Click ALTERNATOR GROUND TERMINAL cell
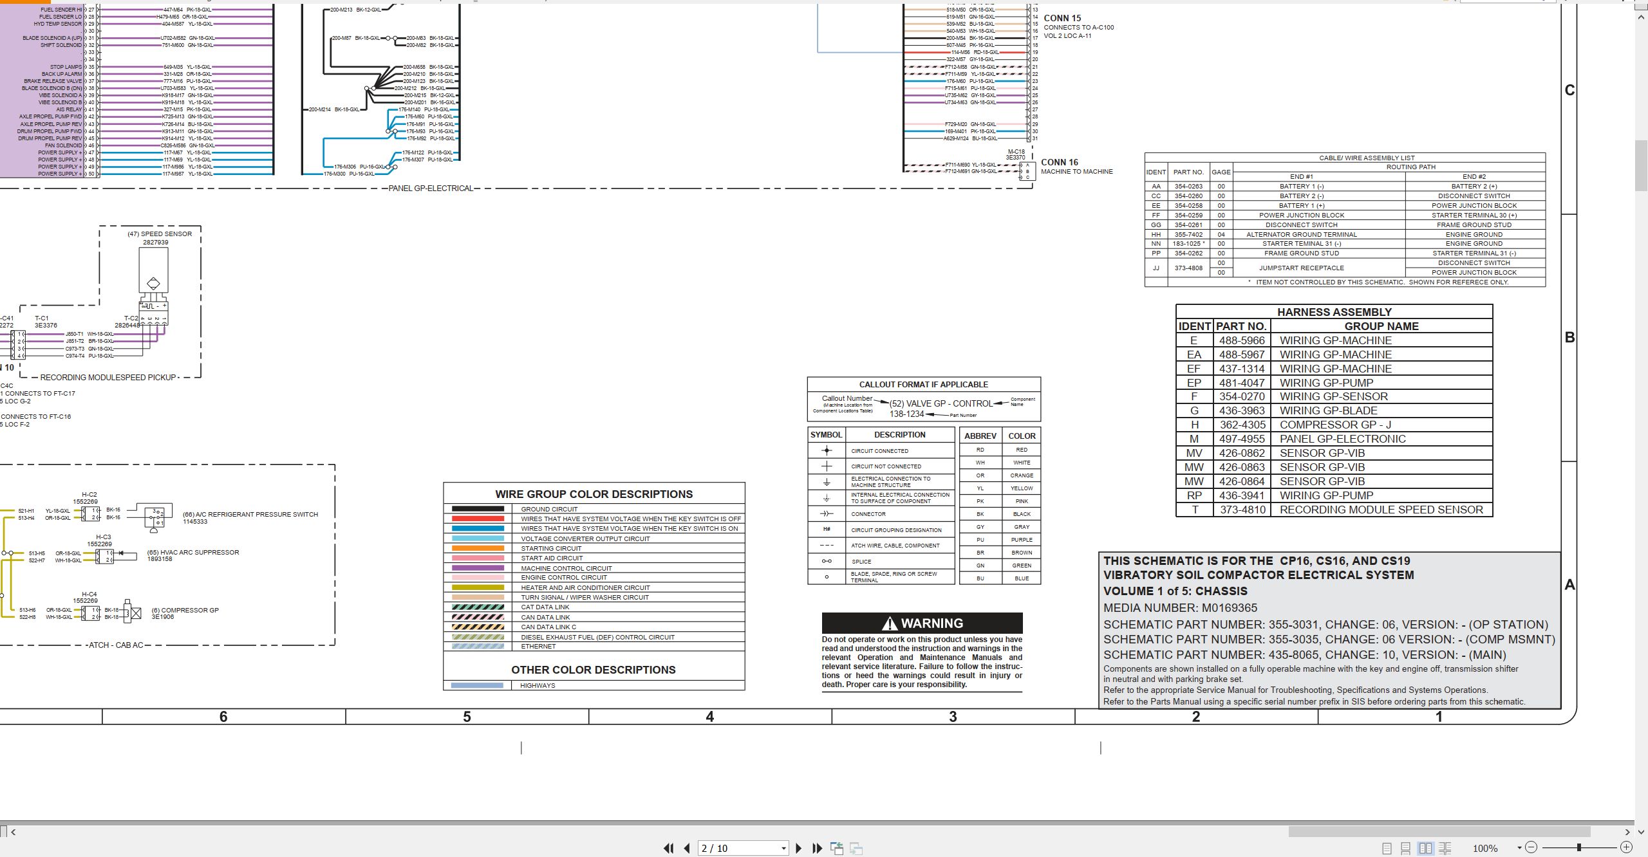 pyautogui.click(x=1301, y=234)
